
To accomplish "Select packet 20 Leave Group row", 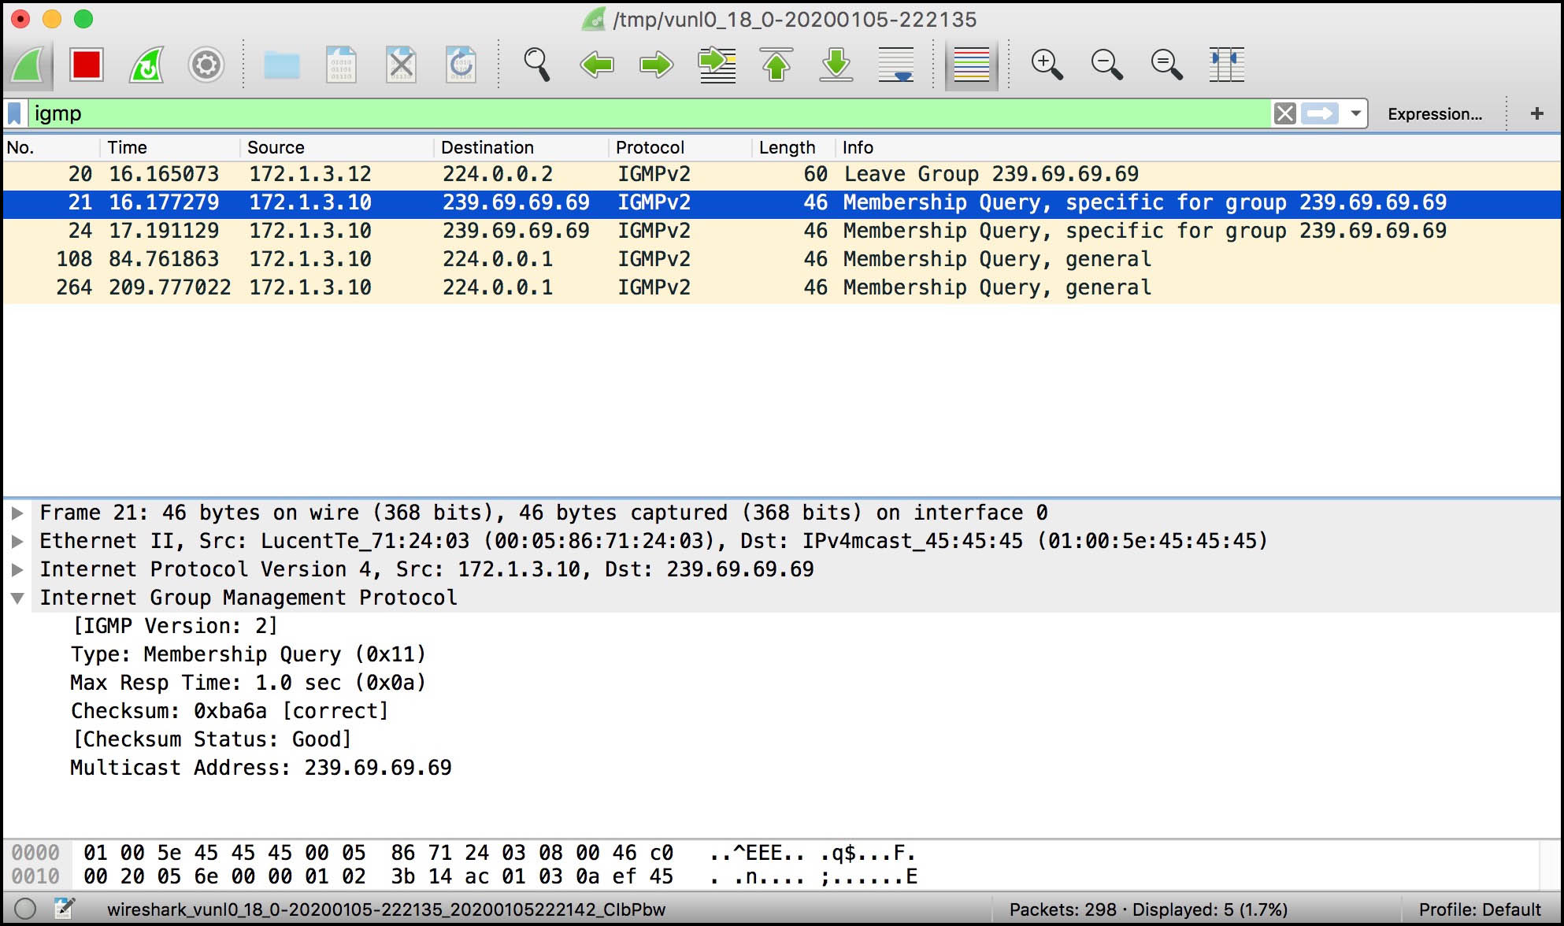I will [x=782, y=174].
